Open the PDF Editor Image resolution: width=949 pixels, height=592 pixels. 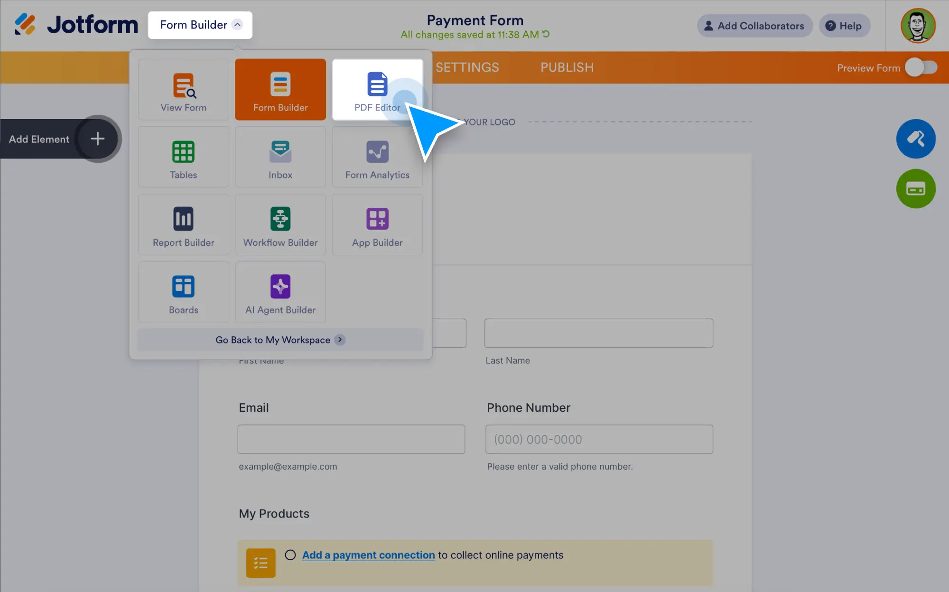click(x=377, y=89)
